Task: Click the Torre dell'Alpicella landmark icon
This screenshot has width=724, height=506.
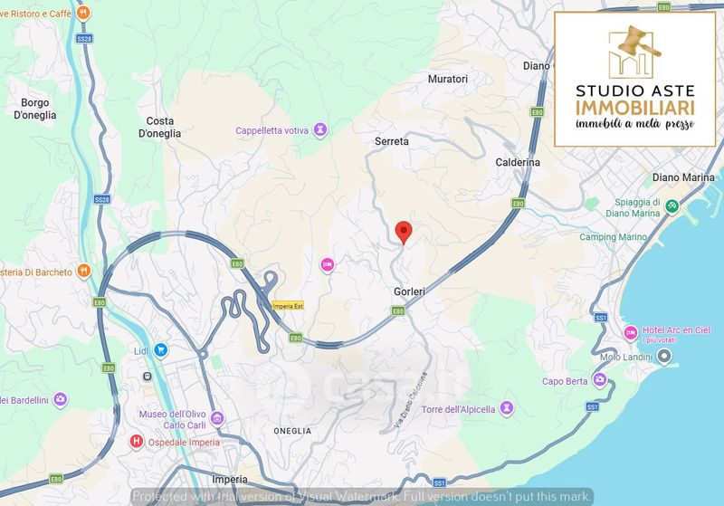Action: coord(506,408)
